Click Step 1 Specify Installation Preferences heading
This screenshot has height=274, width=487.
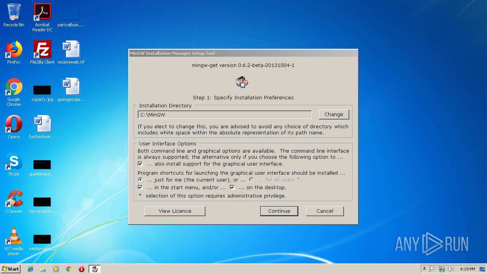pos(243,98)
